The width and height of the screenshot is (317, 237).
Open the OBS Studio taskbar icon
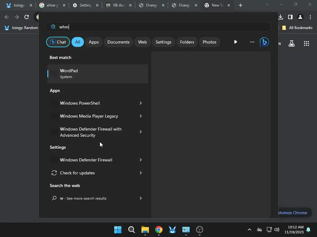coord(200,230)
